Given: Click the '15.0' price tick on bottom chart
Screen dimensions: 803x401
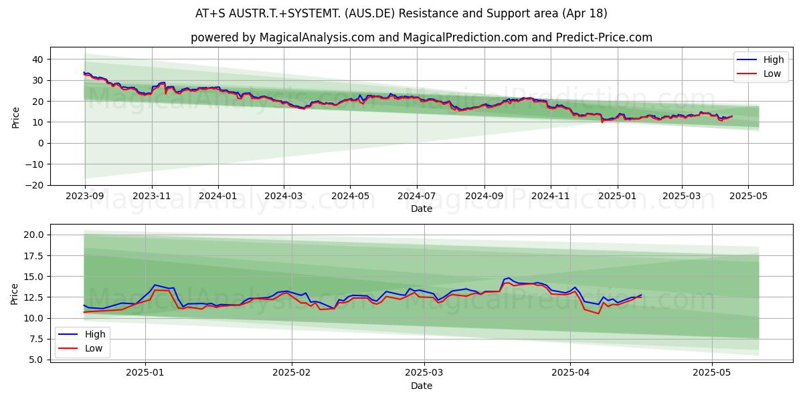Looking at the screenshot, I should 34,277.
